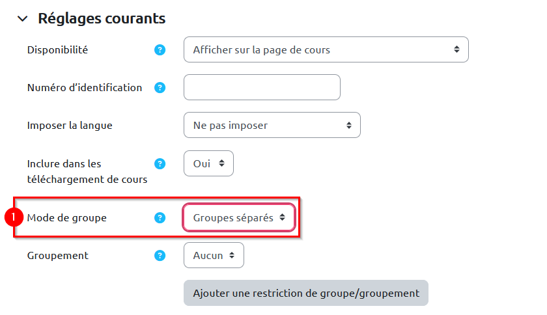The image size is (547, 315).
Task: Click the Mode de groupe help icon
Action: pos(160,218)
